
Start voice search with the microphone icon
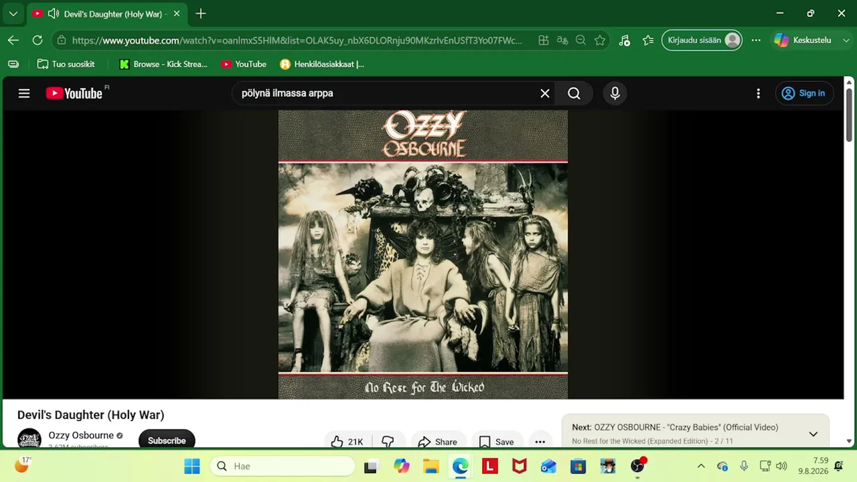(615, 93)
